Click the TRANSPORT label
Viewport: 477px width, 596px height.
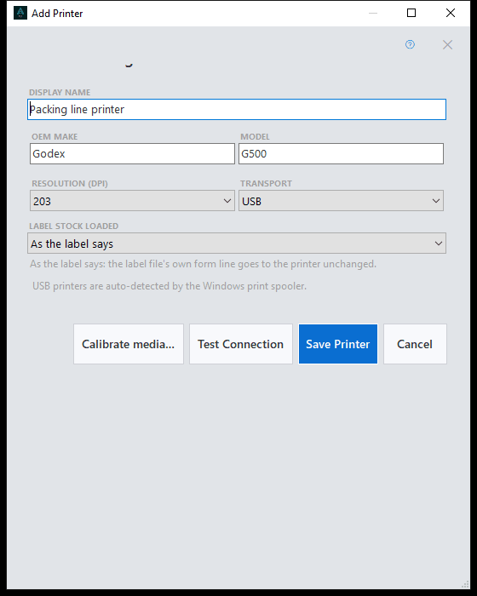coord(266,184)
